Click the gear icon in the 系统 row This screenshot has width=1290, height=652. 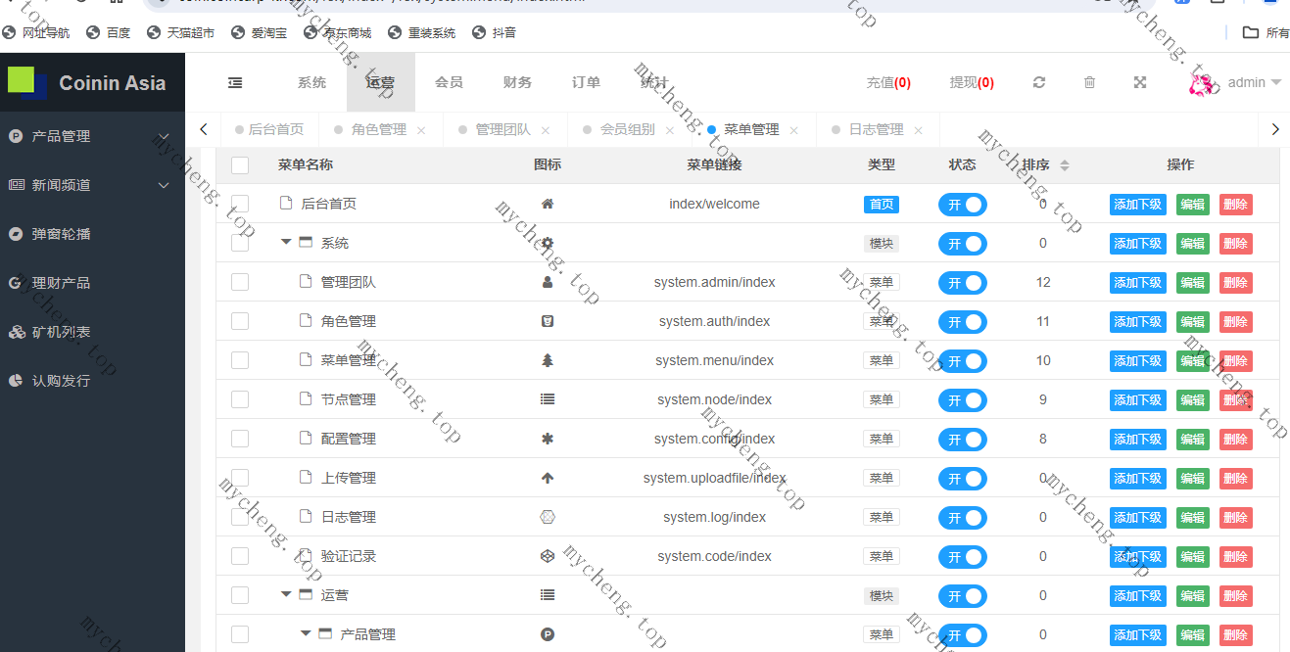548,243
